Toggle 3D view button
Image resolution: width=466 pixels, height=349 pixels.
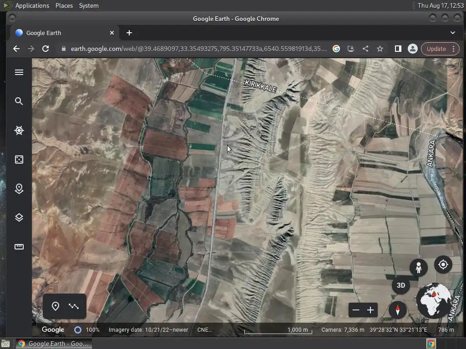pyautogui.click(x=401, y=285)
